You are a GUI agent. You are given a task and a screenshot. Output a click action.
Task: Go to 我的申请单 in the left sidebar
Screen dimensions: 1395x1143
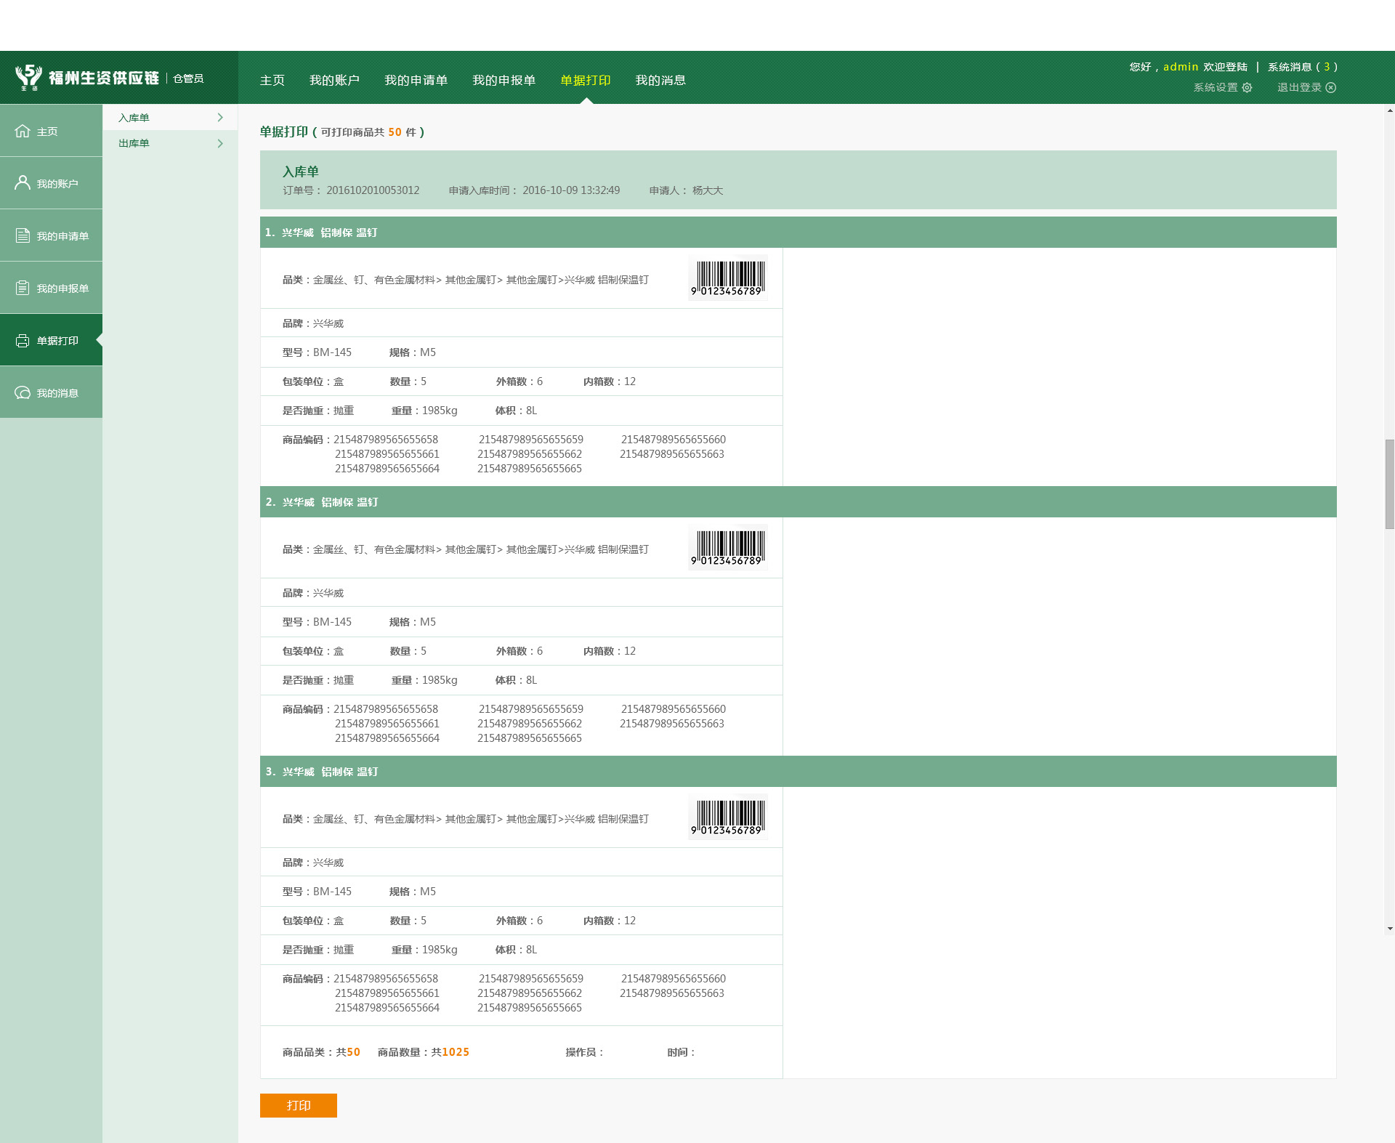click(51, 235)
